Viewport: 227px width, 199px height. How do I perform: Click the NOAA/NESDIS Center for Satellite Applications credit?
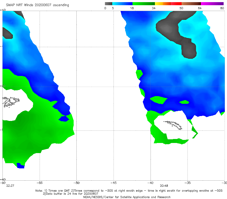127,197
